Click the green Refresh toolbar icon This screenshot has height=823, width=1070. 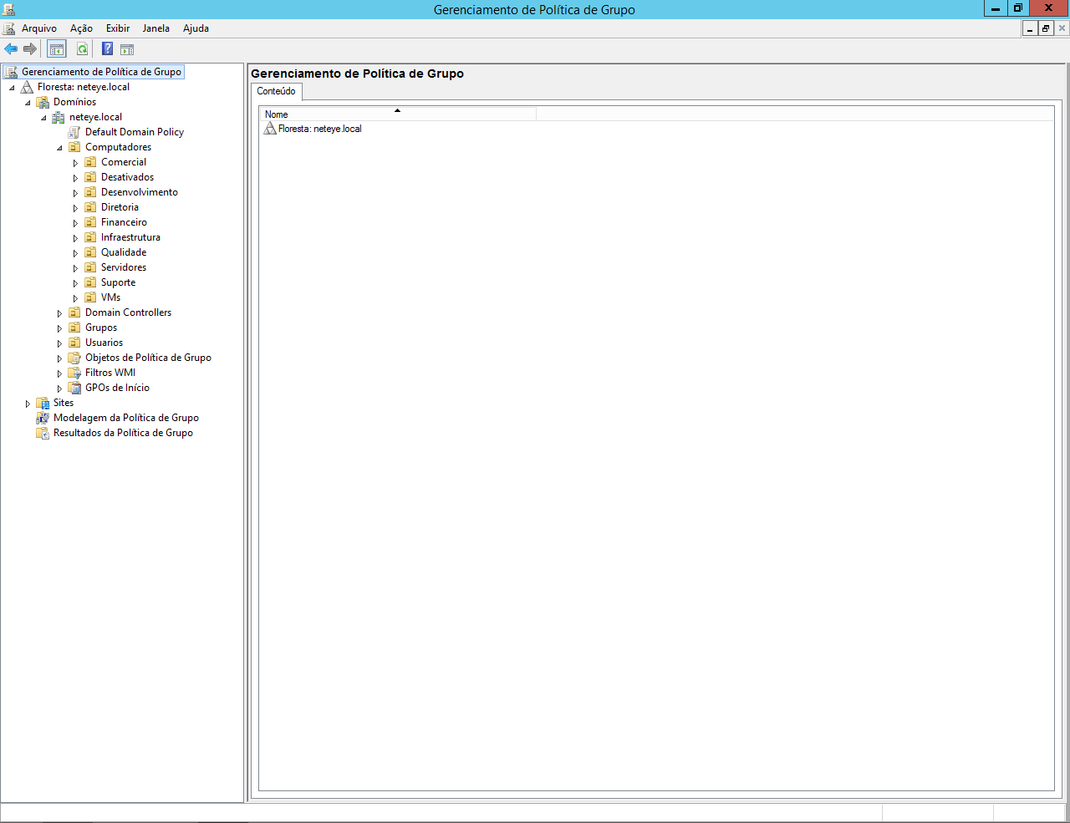pos(82,49)
